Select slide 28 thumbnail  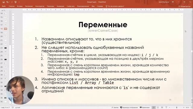tap(5, 67)
